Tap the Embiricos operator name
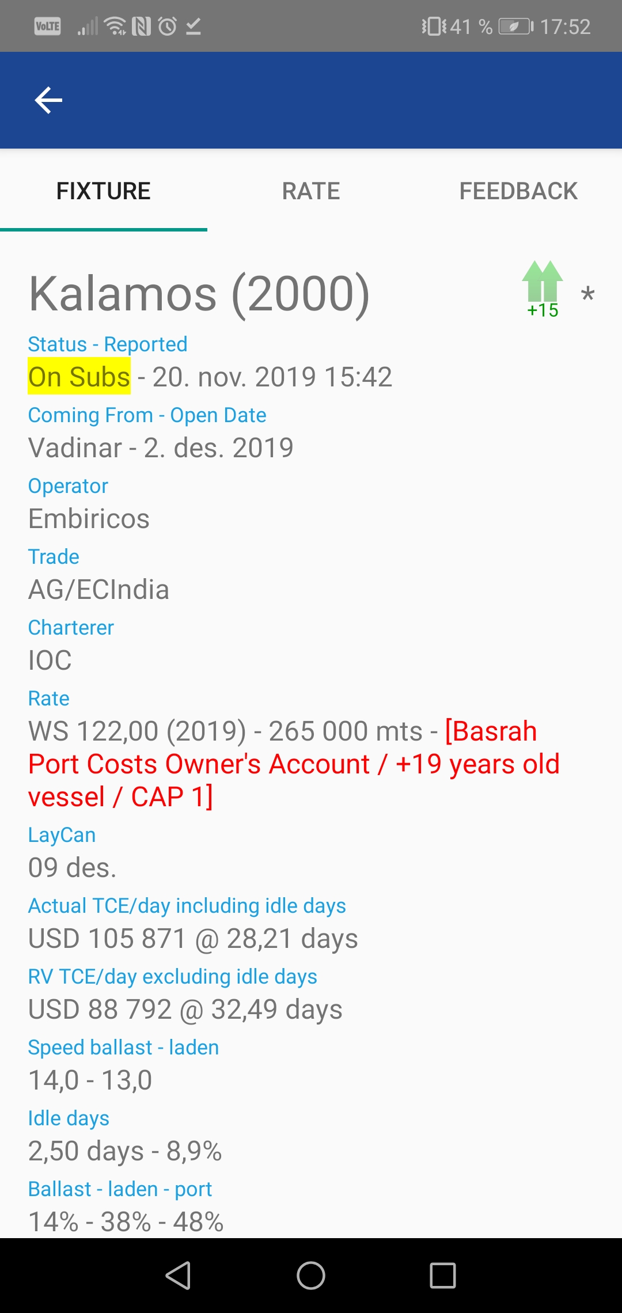Viewport: 622px width, 1313px height. pos(89,518)
